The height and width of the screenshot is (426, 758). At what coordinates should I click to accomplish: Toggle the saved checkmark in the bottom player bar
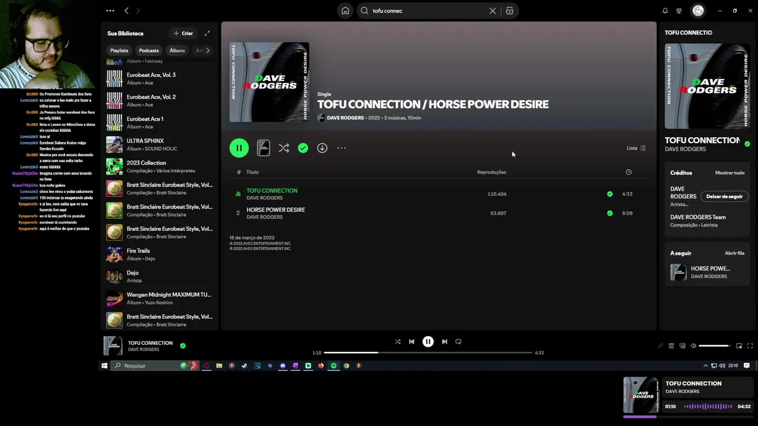(x=182, y=346)
